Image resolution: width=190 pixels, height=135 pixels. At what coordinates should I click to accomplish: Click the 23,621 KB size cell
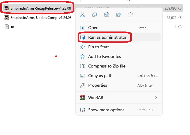point(174,18)
